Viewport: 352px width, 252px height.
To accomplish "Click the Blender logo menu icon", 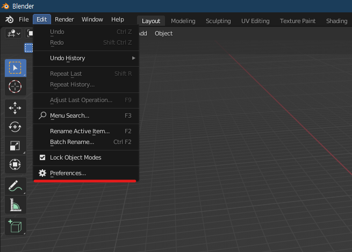I will pyautogui.click(x=9, y=19).
